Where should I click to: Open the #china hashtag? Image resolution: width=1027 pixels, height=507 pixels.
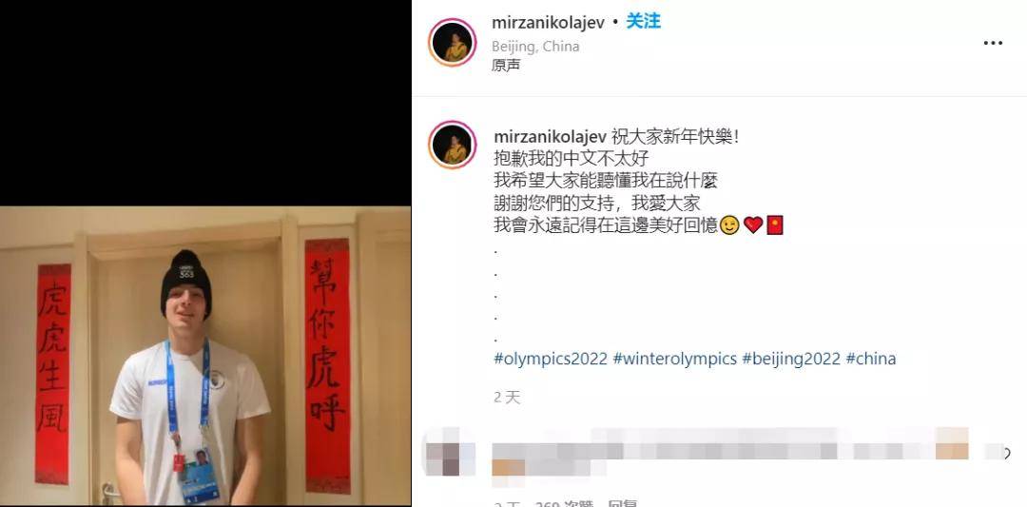coord(870,359)
